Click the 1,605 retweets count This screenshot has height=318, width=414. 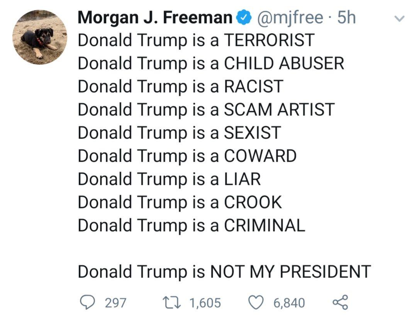205,303
